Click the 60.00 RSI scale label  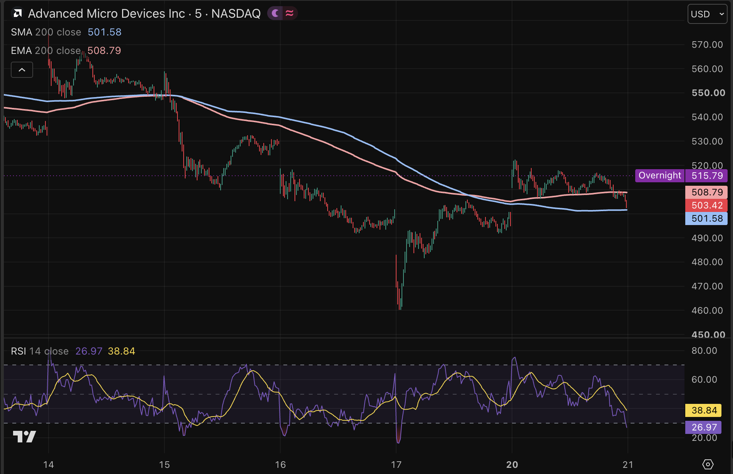point(704,380)
